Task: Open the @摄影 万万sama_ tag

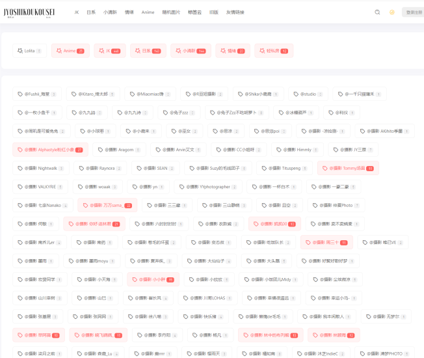Action: [107, 205]
